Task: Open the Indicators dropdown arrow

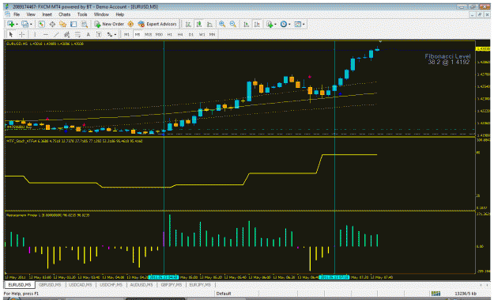Action: [x=275, y=25]
